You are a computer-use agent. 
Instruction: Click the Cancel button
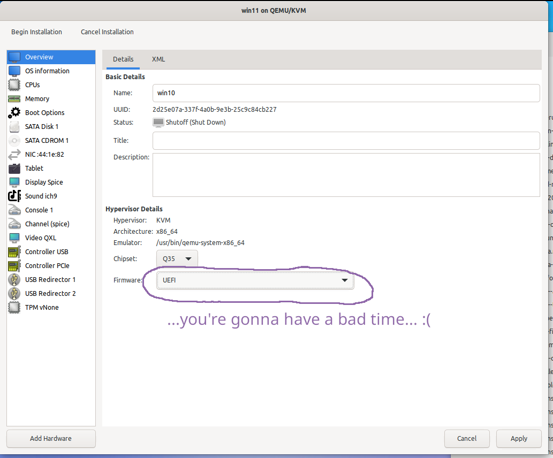(x=467, y=439)
